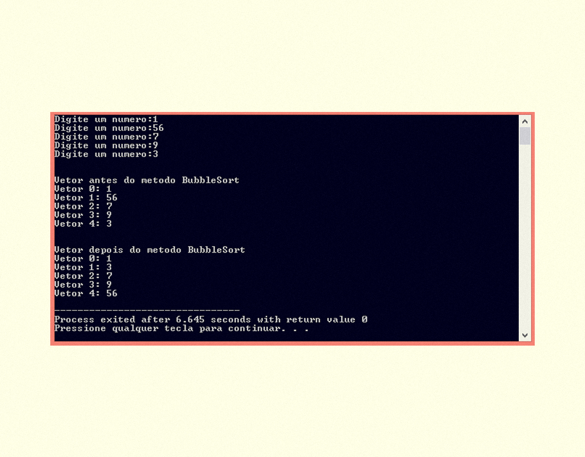Click the "Vetor 3: 9" line under depois
585x457 pixels.
[83, 285]
